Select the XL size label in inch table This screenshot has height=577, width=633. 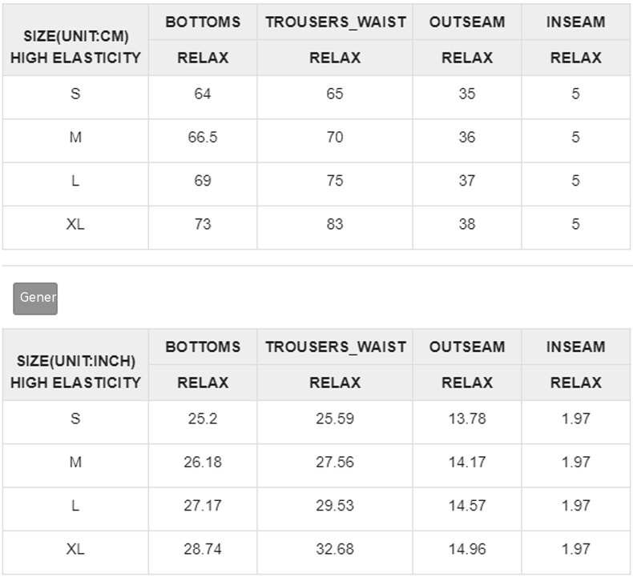point(75,549)
